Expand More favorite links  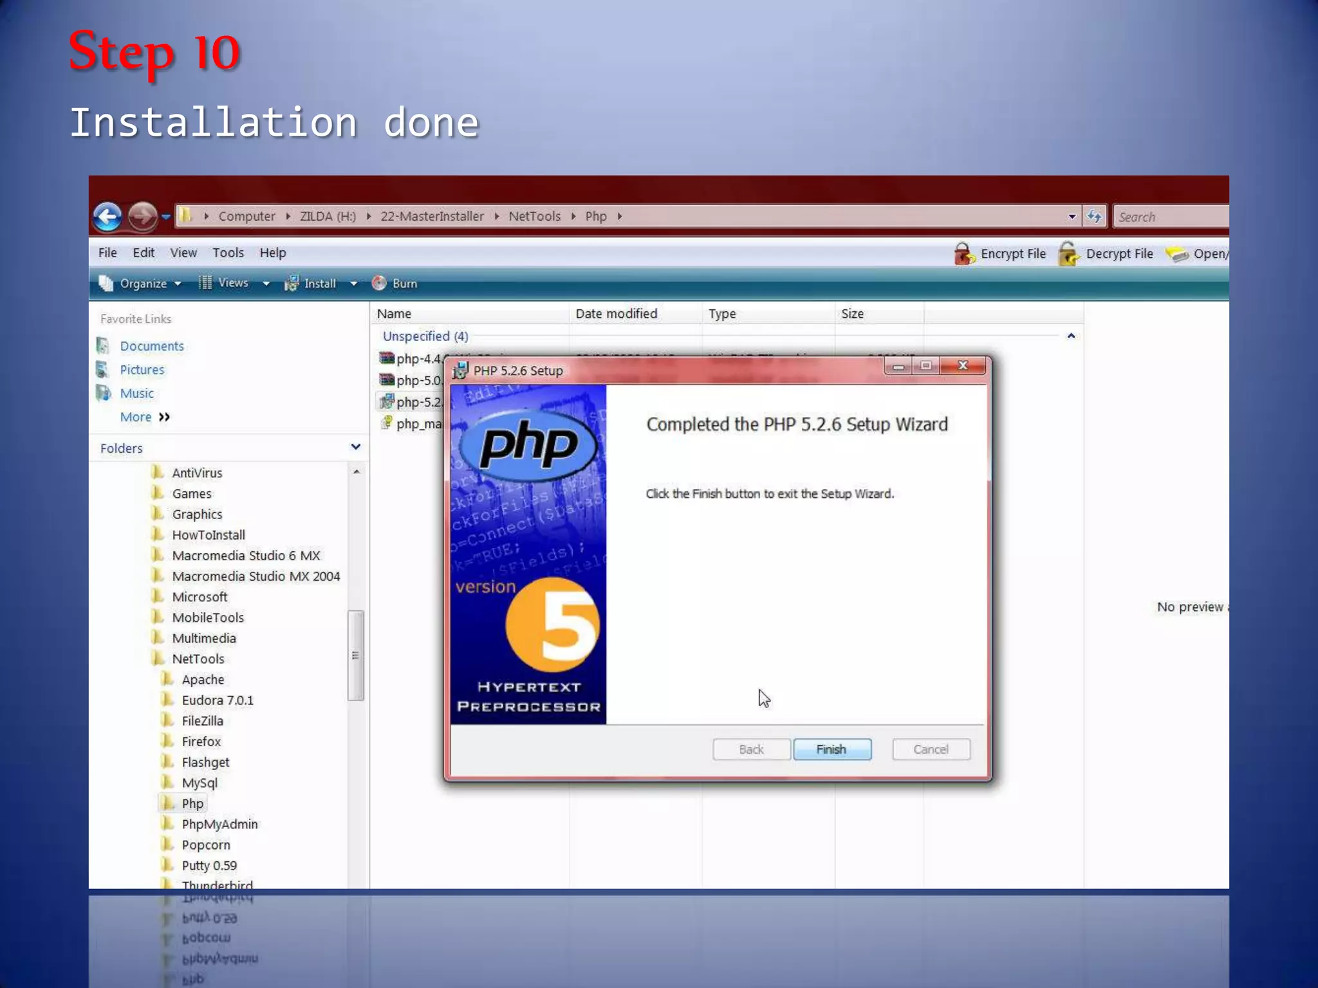pyautogui.click(x=145, y=417)
